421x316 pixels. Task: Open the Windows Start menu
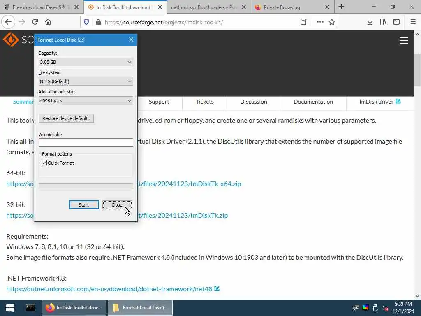pyautogui.click(x=10, y=308)
